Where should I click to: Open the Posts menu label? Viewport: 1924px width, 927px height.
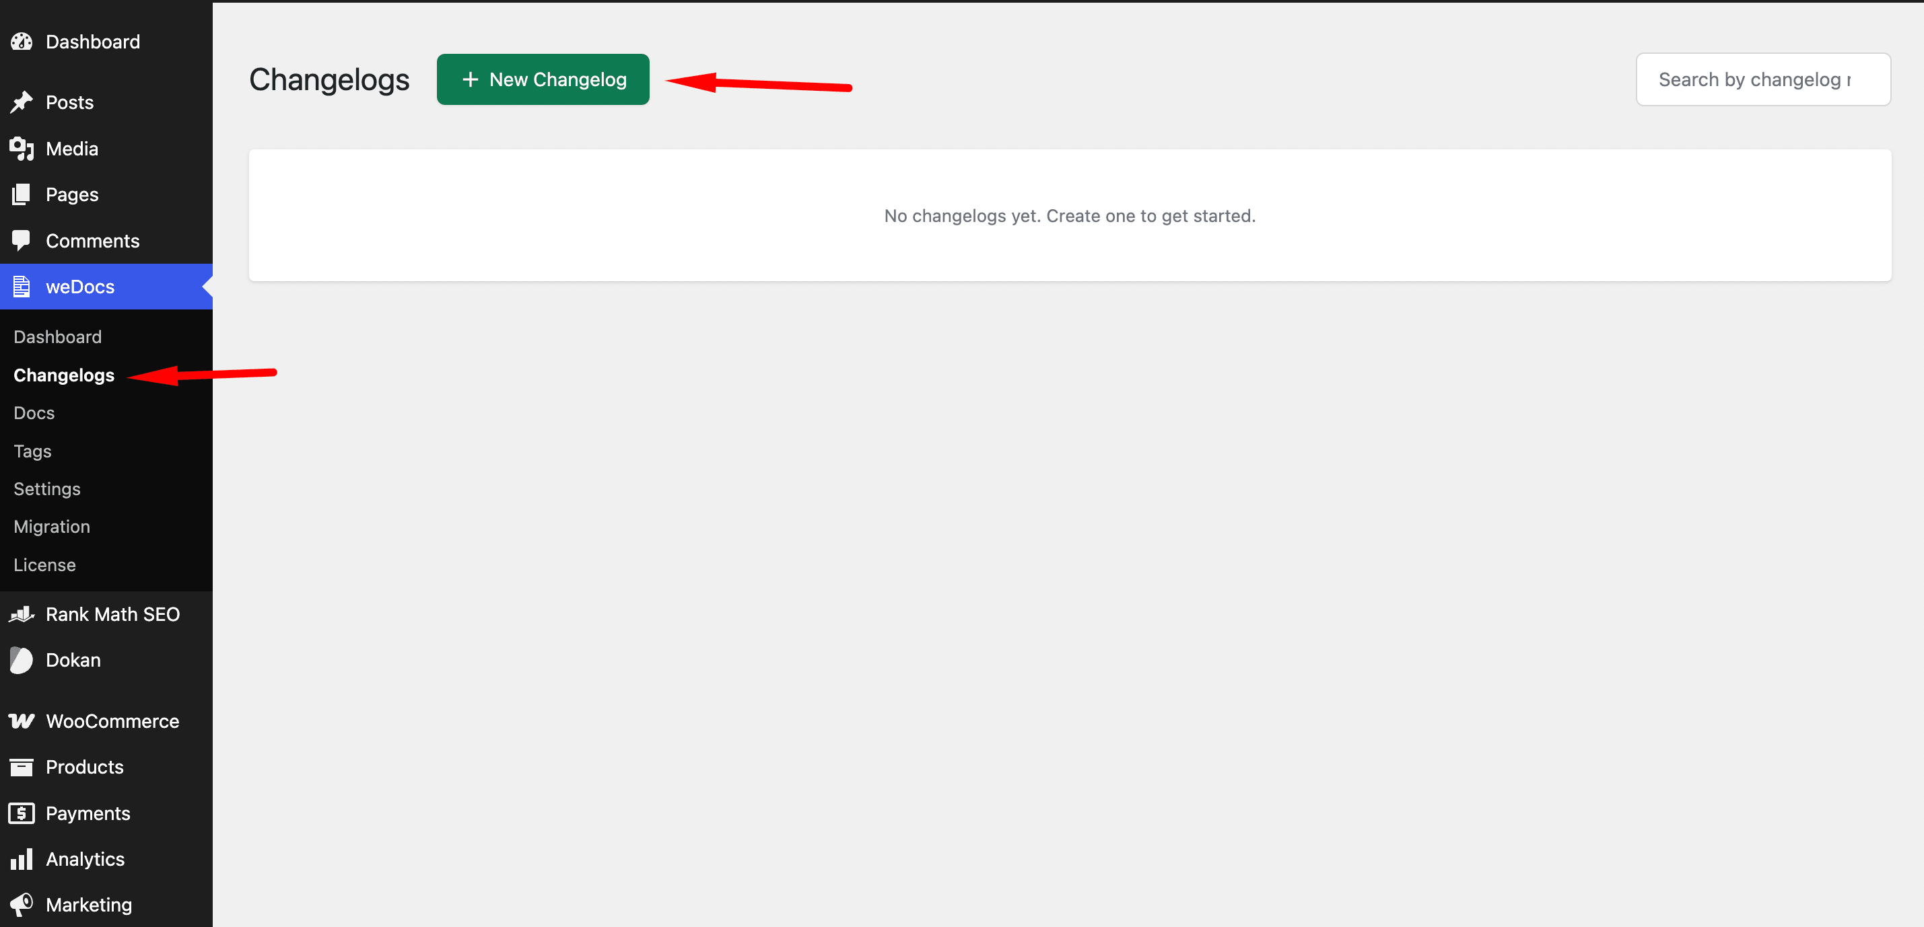(x=69, y=102)
